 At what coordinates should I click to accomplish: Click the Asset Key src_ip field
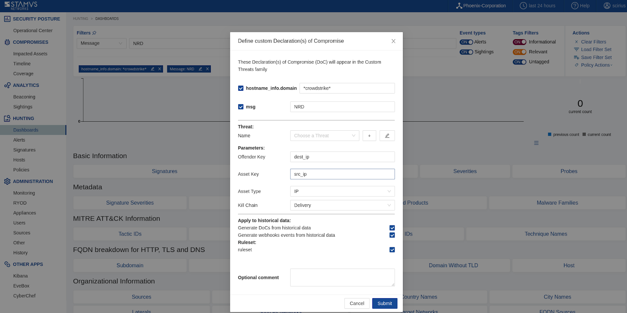click(x=342, y=174)
